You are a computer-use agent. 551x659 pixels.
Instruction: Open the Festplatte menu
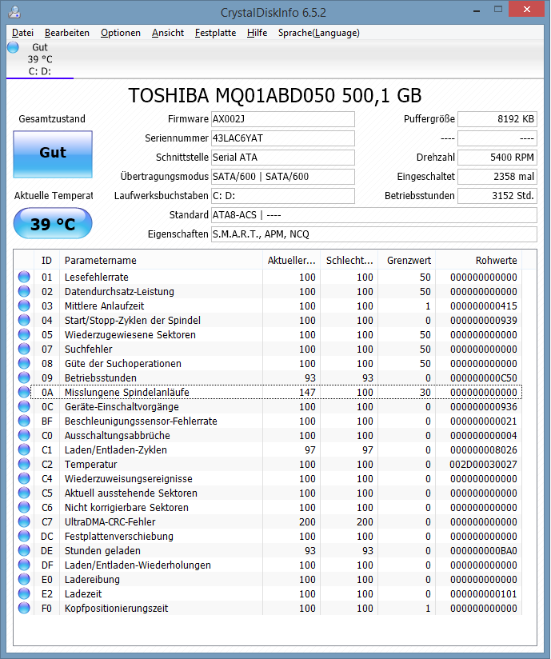[x=215, y=33]
